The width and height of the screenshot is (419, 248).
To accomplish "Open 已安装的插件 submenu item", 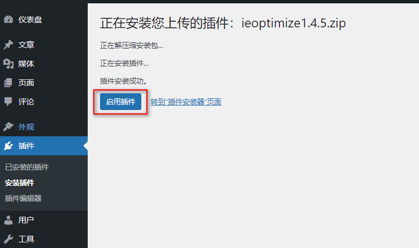I will (27, 167).
